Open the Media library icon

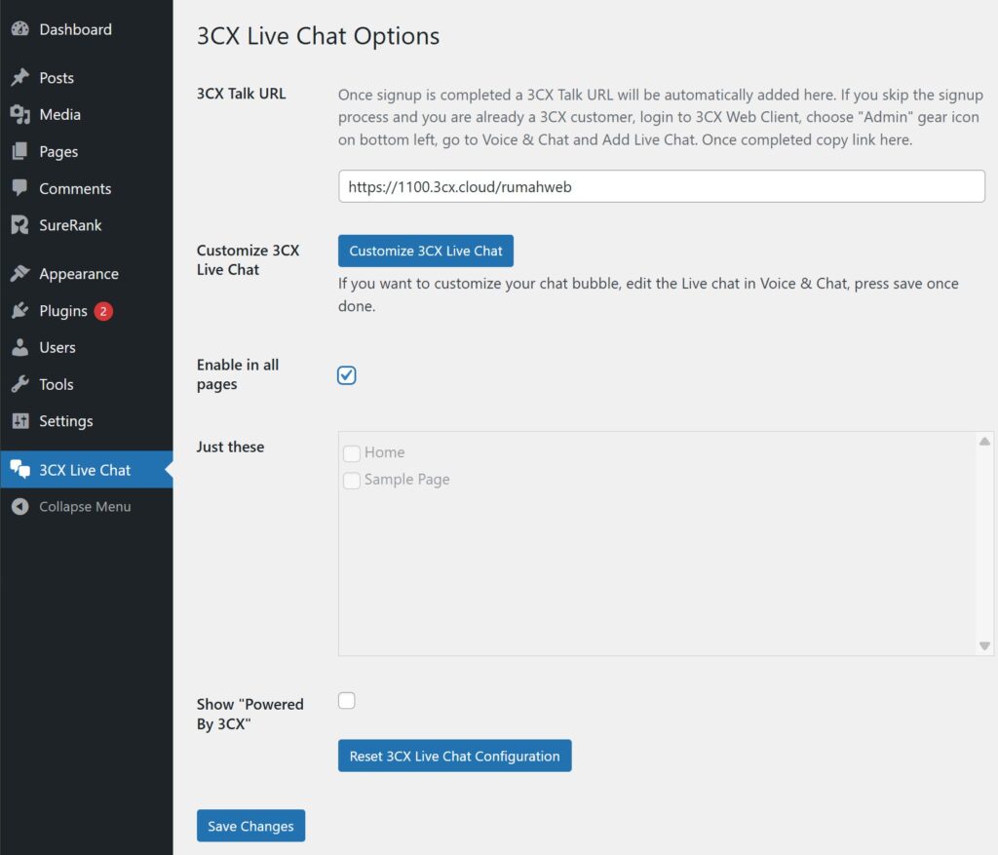19,114
